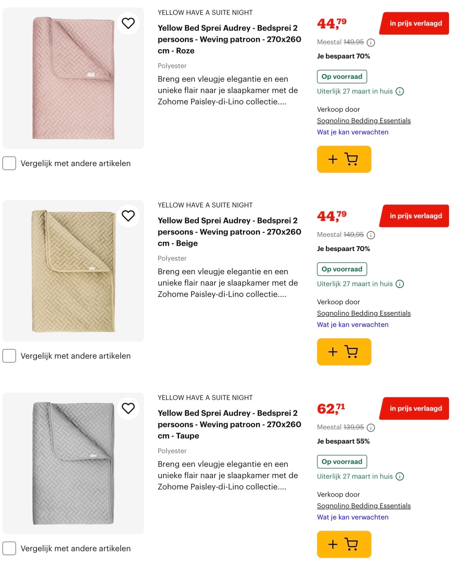Add the Beige bedspread to cart
This screenshot has height=572, width=458.
[344, 352]
